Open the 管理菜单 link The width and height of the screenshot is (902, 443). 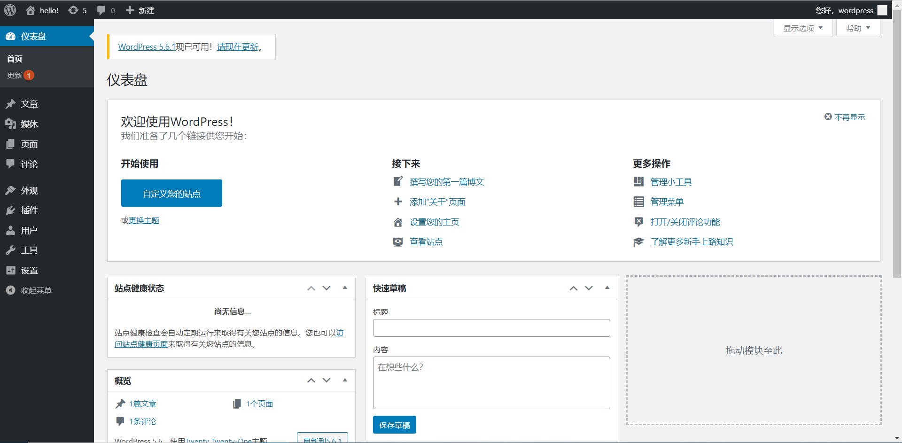click(x=667, y=202)
